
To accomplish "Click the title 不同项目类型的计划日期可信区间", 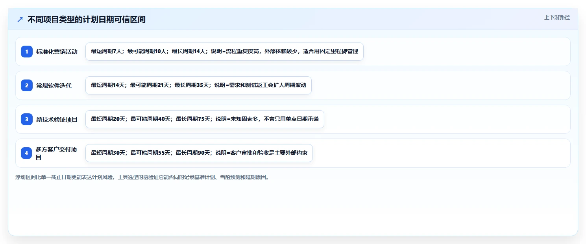I will click(87, 19).
